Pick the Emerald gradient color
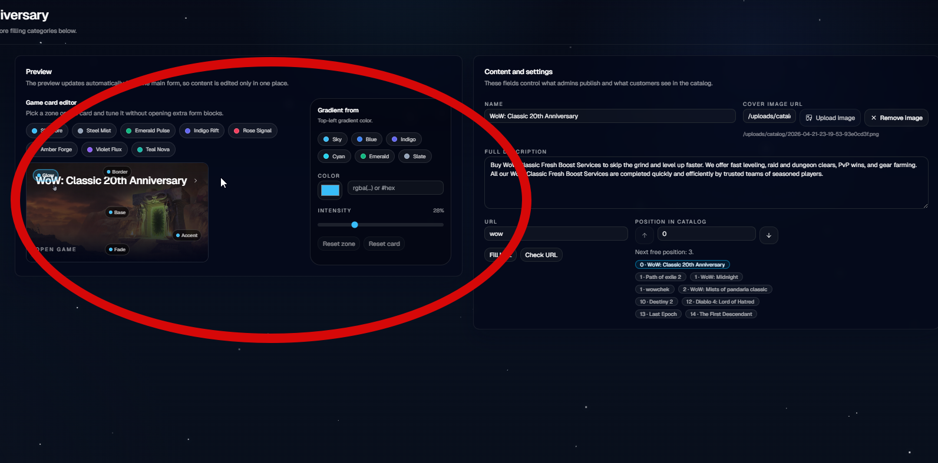938x463 pixels. click(374, 156)
